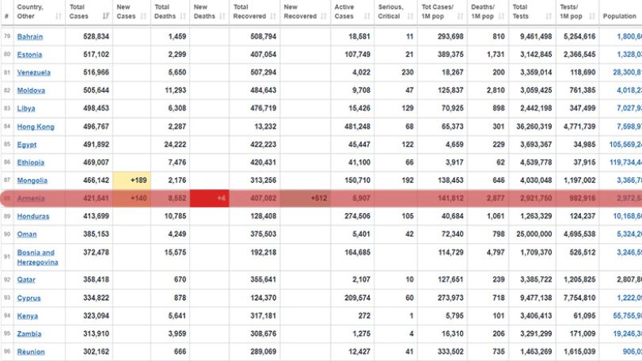
Task: Sort by Country, Other column icon
Action: [58, 17]
